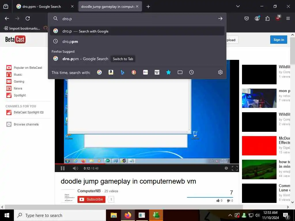295x221 pixels.
Task: Go back to the previous page
Action: pos(7,18)
